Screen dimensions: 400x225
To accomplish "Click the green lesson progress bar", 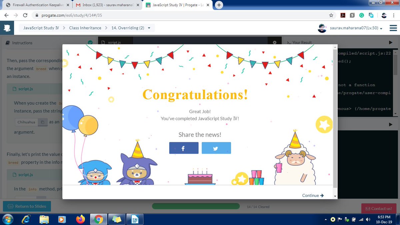I will (196, 206).
